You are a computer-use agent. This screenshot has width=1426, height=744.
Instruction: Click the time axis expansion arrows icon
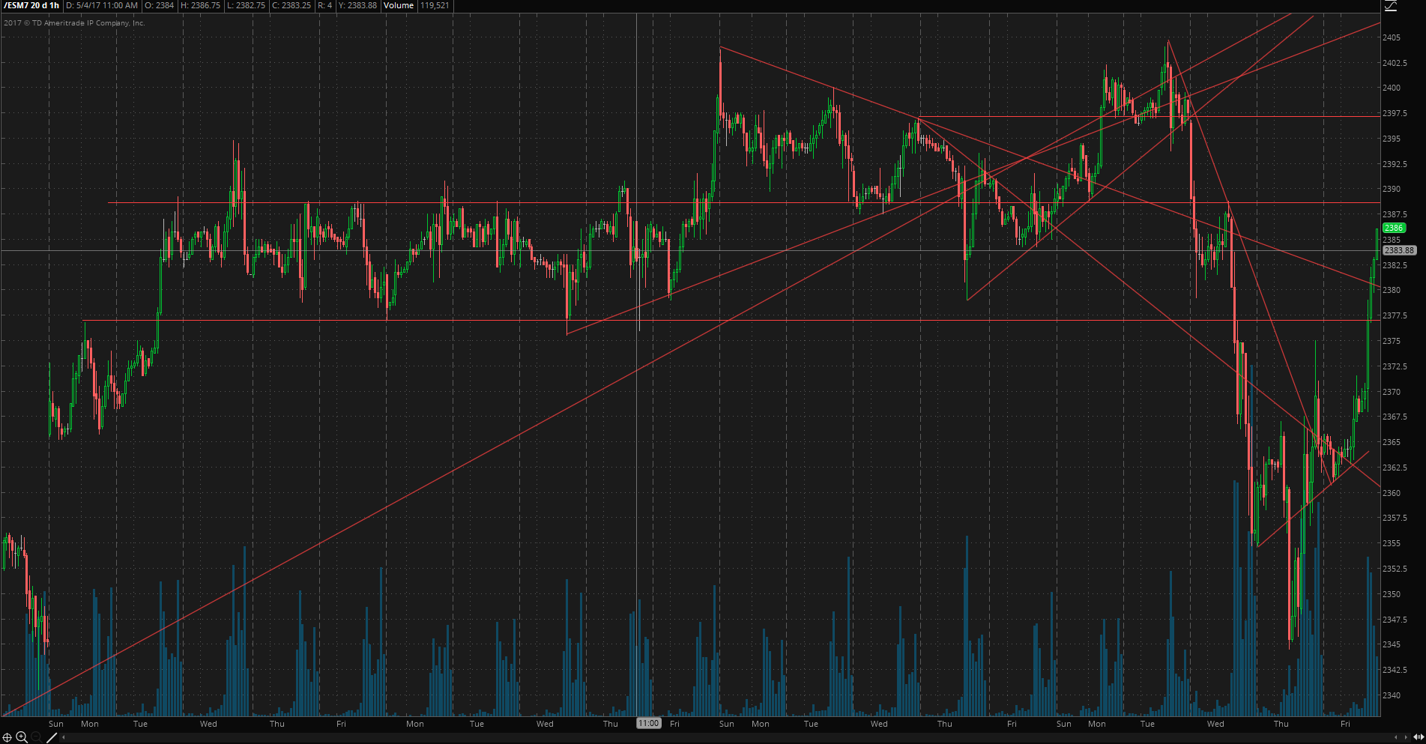coord(1419,737)
